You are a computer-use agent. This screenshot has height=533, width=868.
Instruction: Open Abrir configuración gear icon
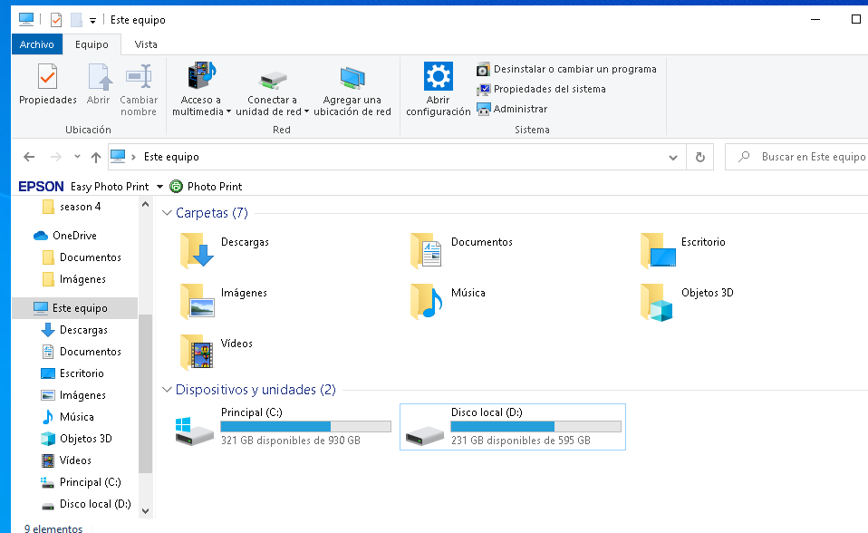pyautogui.click(x=438, y=77)
